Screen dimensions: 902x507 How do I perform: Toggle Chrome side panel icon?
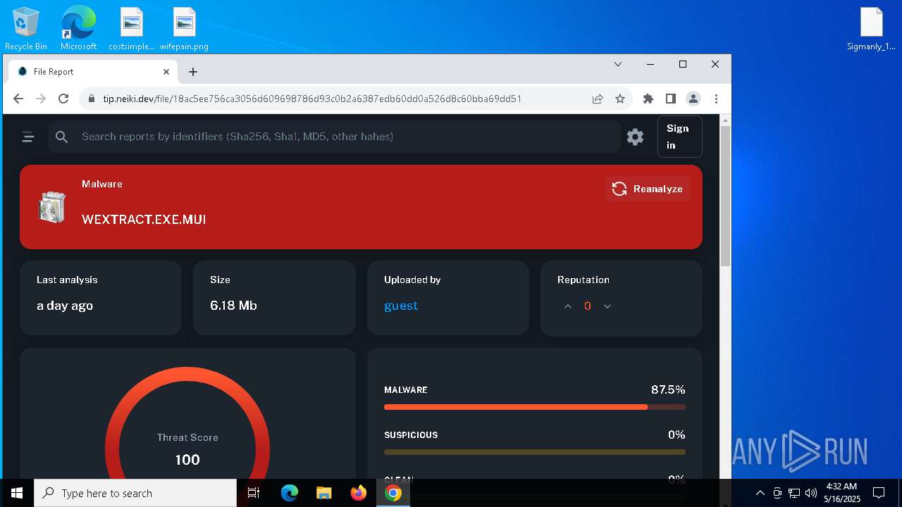tap(671, 99)
